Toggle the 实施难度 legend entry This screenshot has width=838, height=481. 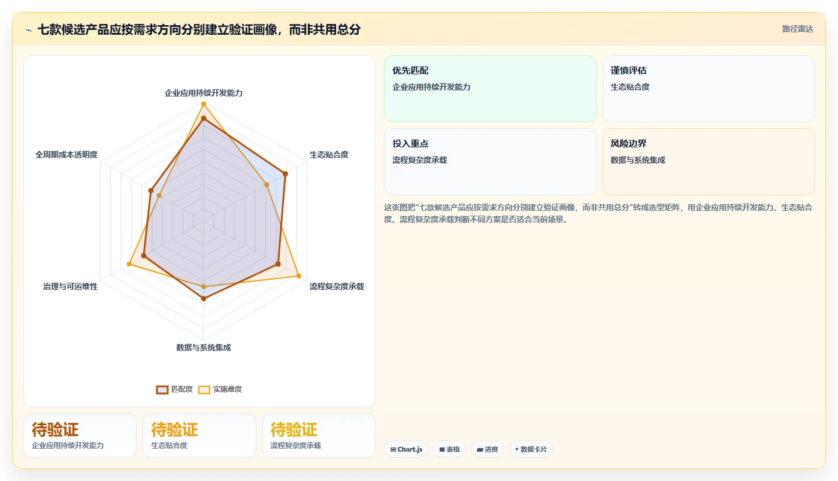pyautogui.click(x=220, y=389)
